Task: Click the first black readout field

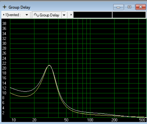Action: pos(93,15)
